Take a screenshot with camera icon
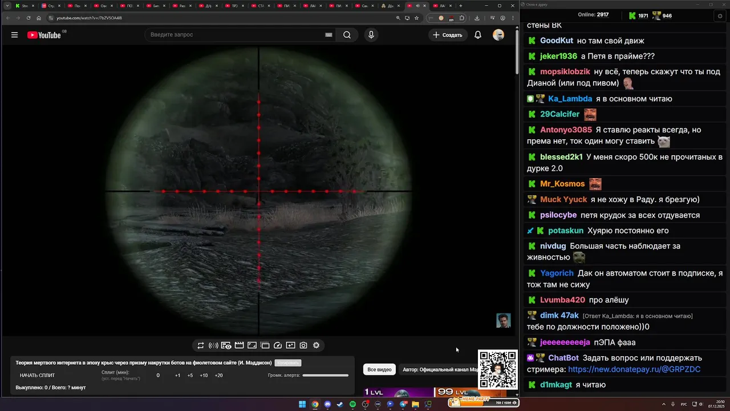Screen dimensions: 730x411 pos(303,345)
